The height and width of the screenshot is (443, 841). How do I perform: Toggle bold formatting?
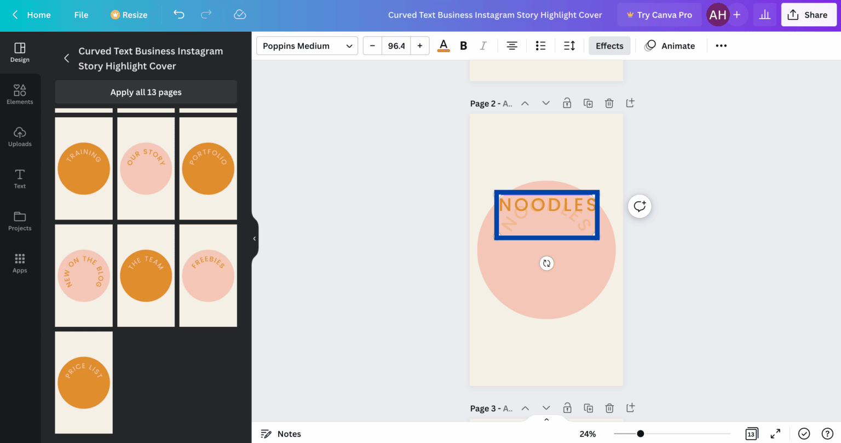(x=463, y=46)
